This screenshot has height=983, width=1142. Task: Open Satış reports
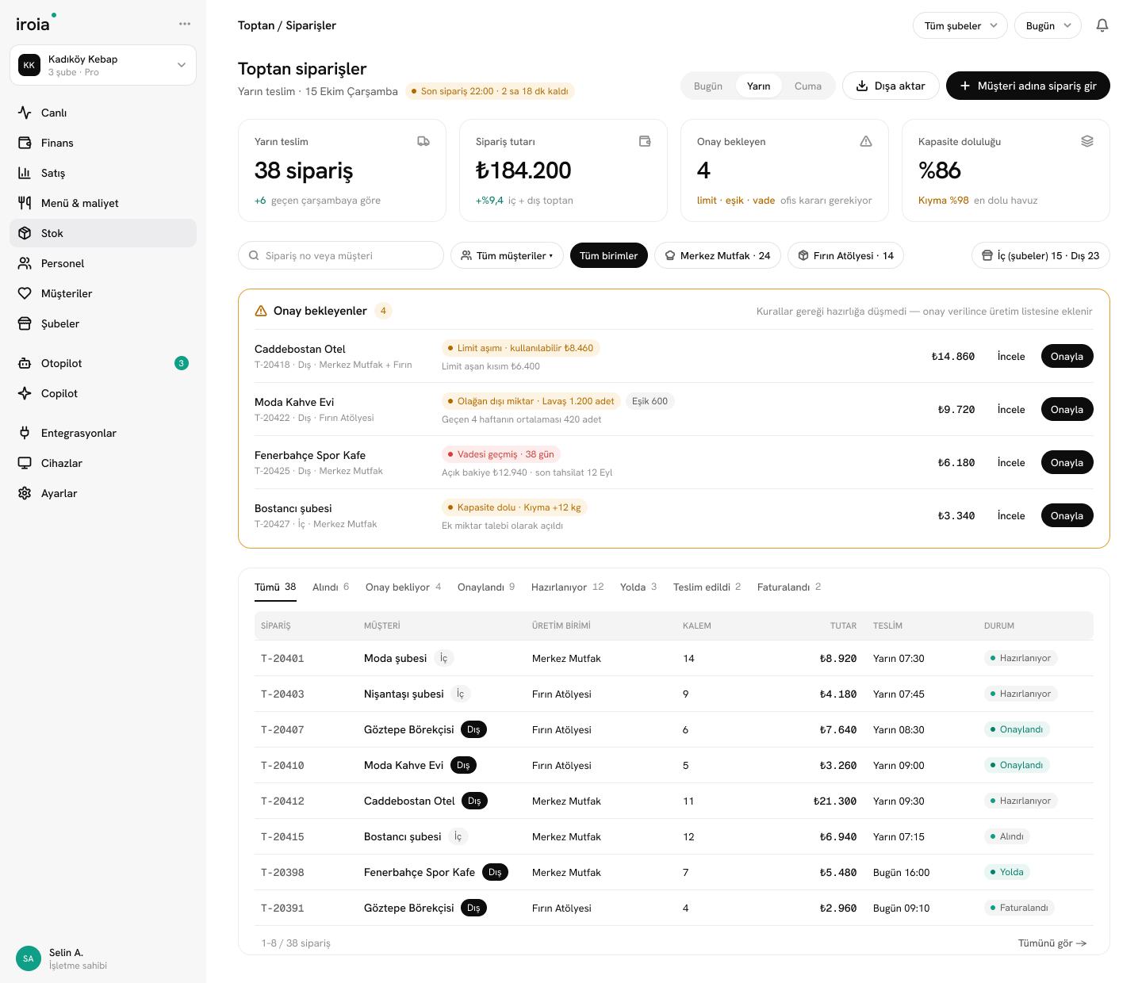pos(103,173)
